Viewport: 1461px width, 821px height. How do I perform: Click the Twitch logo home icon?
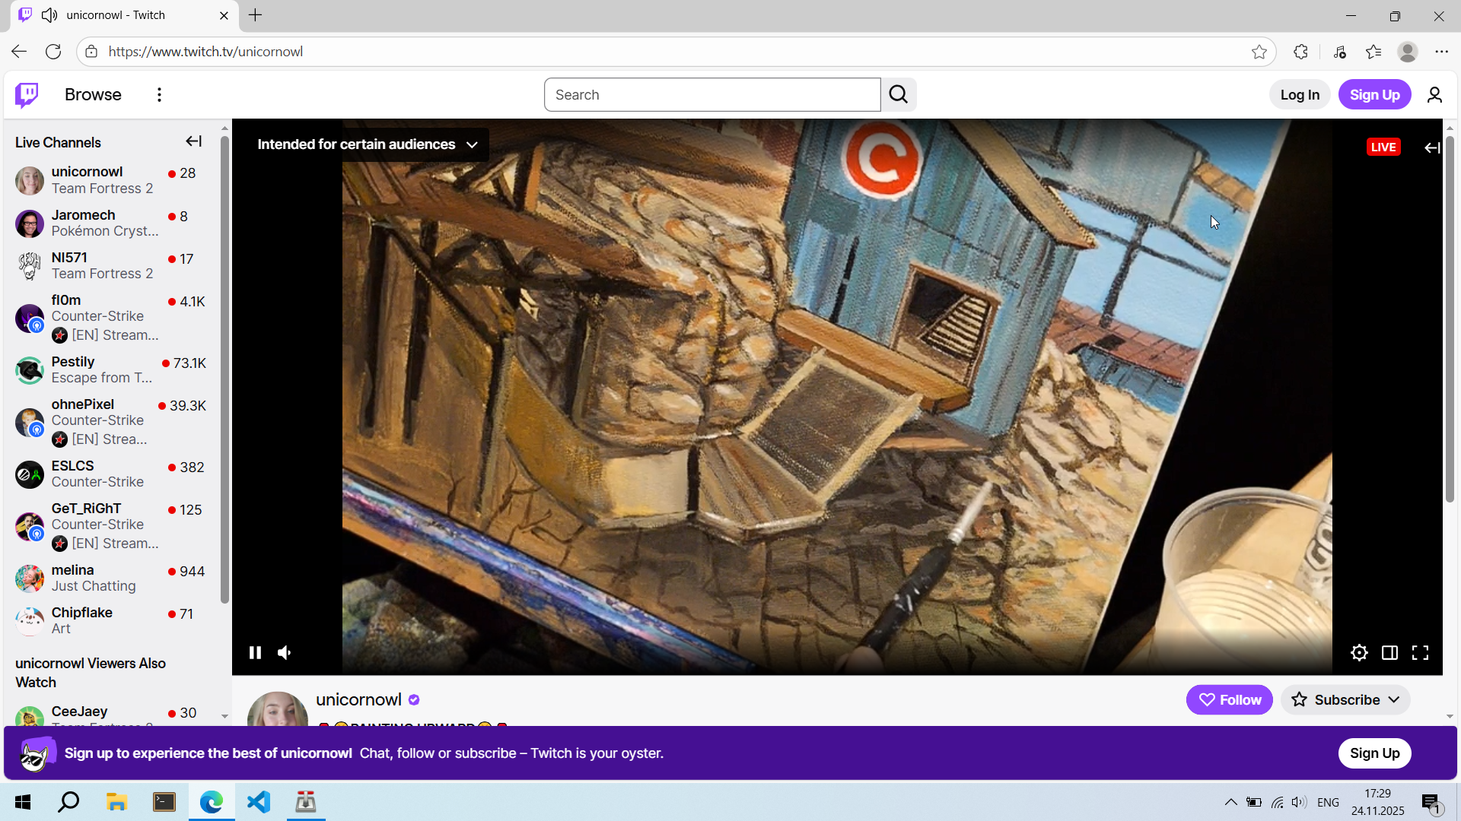pyautogui.click(x=27, y=95)
